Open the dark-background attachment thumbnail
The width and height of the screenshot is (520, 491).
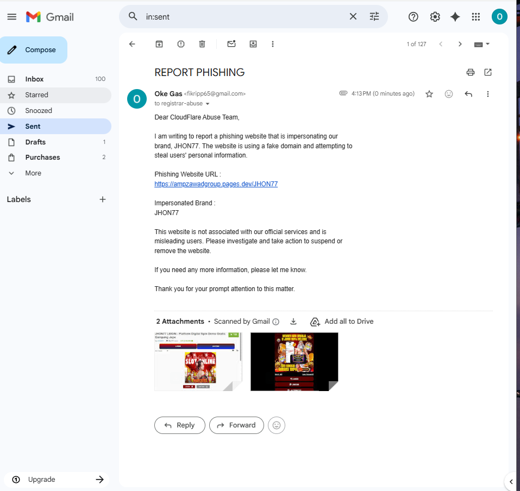coord(294,362)
